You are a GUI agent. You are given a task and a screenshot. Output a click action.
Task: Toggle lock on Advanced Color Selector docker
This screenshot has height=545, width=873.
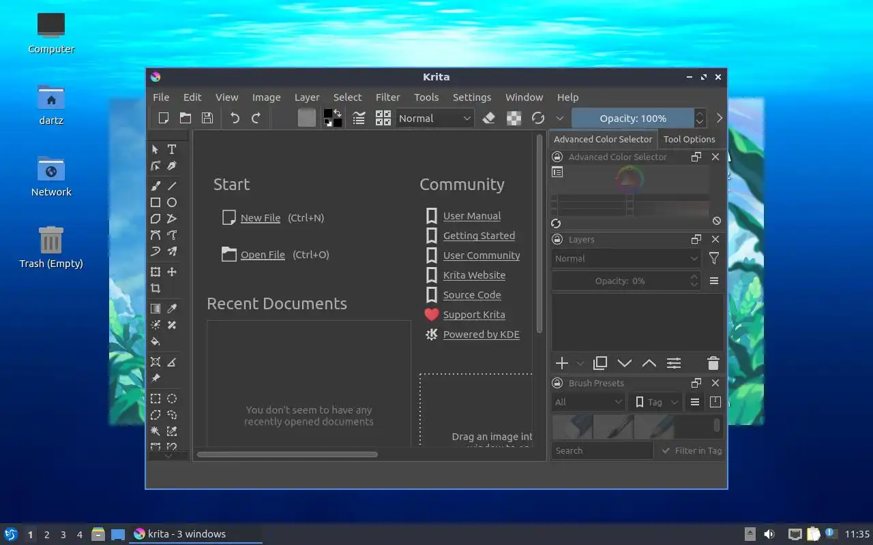pos(557,157)
